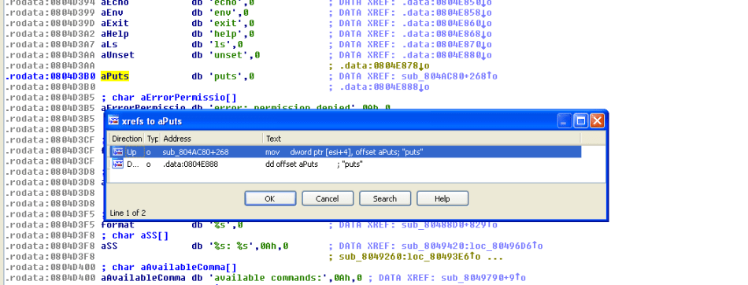
Task: Maximize the xrefs to aPuts dialog
Action: pos(581,120)
